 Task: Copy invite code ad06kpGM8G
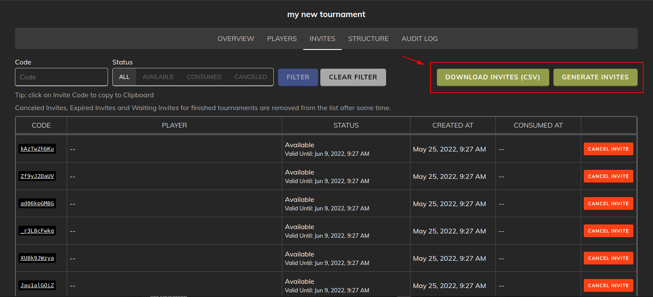click(x=37, y=204)
